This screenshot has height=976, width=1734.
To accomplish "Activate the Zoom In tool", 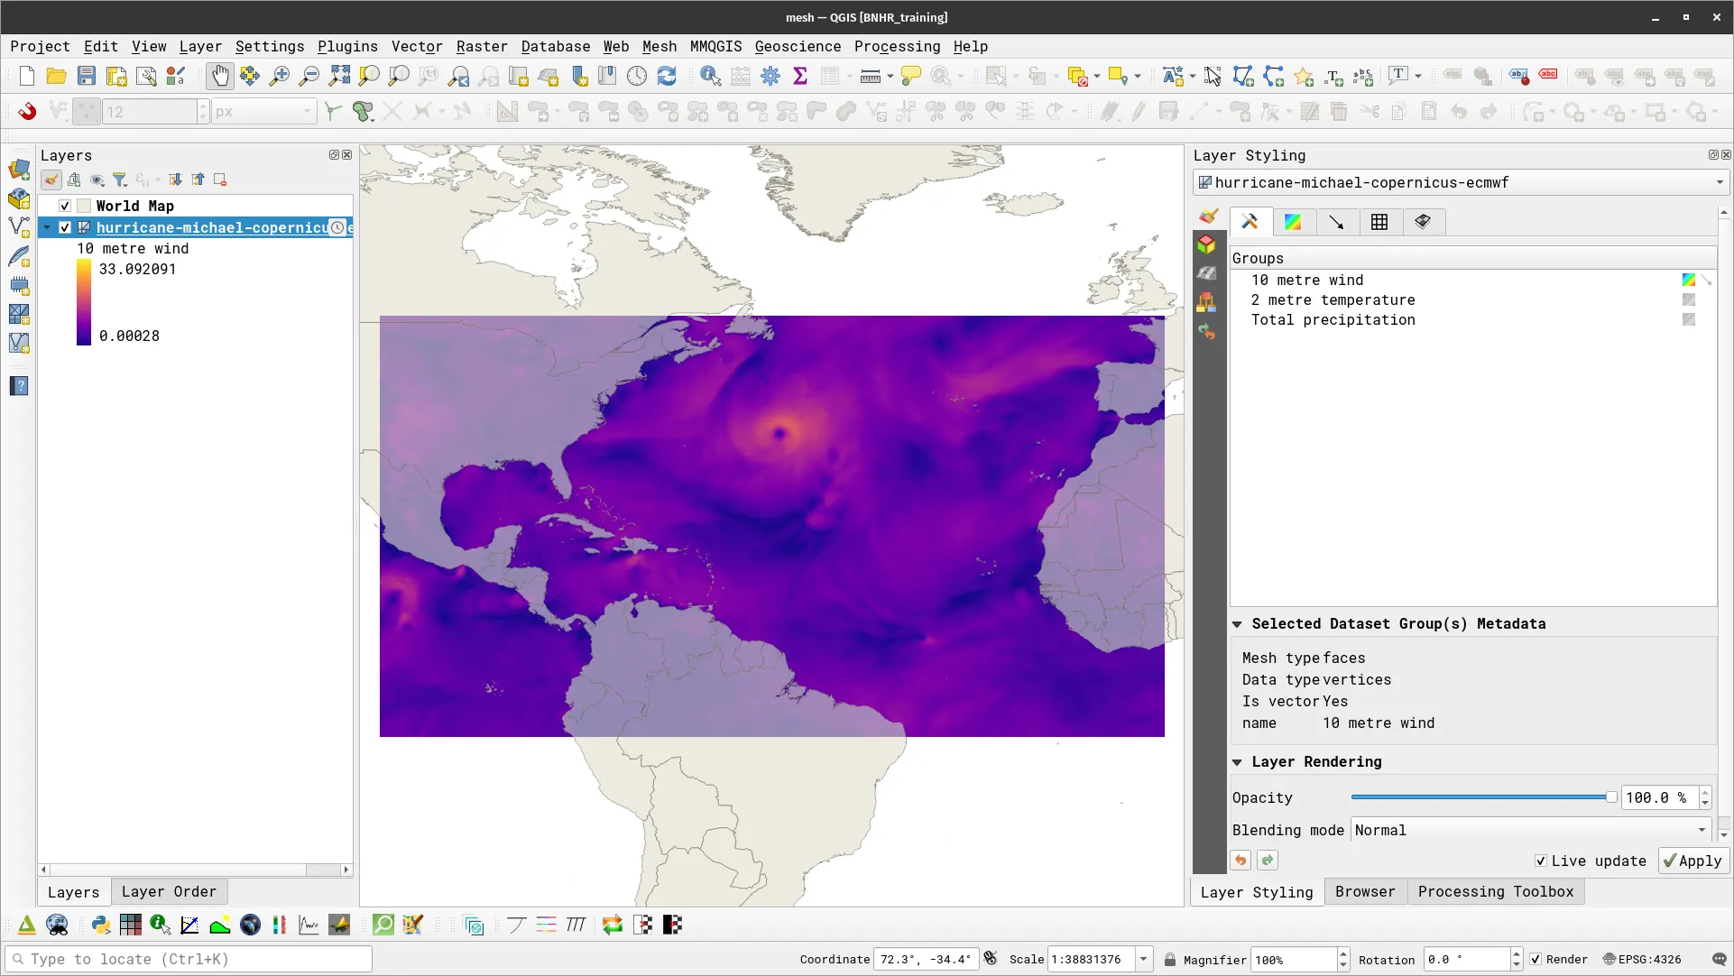I will click(280, 76).
